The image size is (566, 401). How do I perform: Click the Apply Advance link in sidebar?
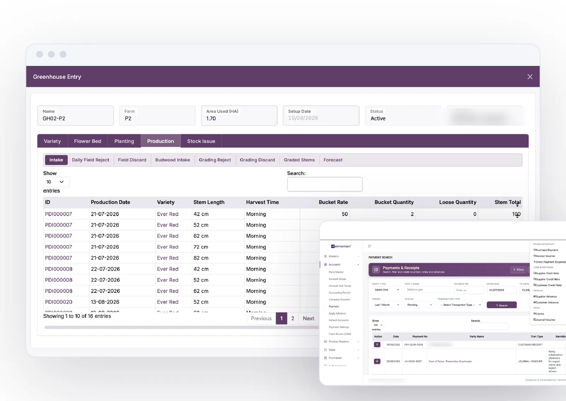(337, 313)
